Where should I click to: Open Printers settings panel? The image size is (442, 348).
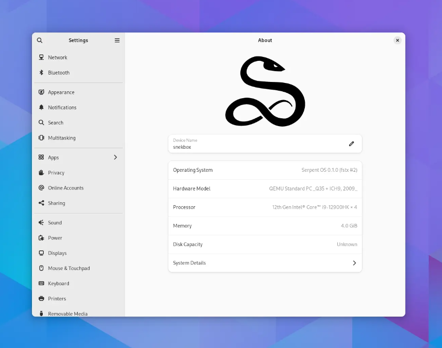click(78, 298)
